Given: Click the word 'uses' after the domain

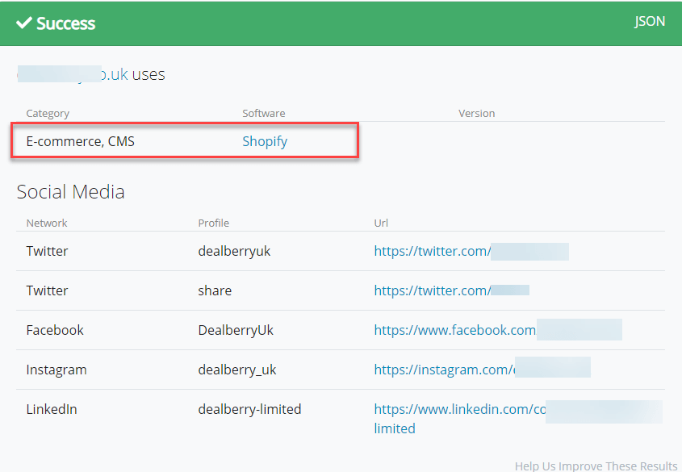Looking at the screenshot, I should click(149, 75).
